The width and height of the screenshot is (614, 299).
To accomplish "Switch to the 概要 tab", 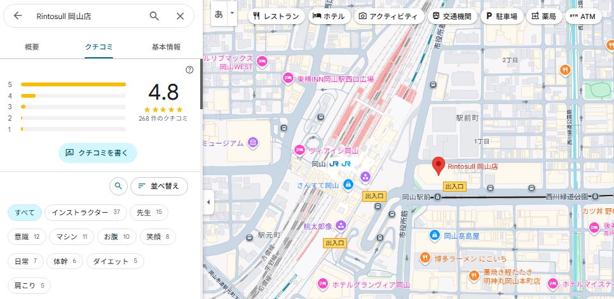I will coord(32,47).
